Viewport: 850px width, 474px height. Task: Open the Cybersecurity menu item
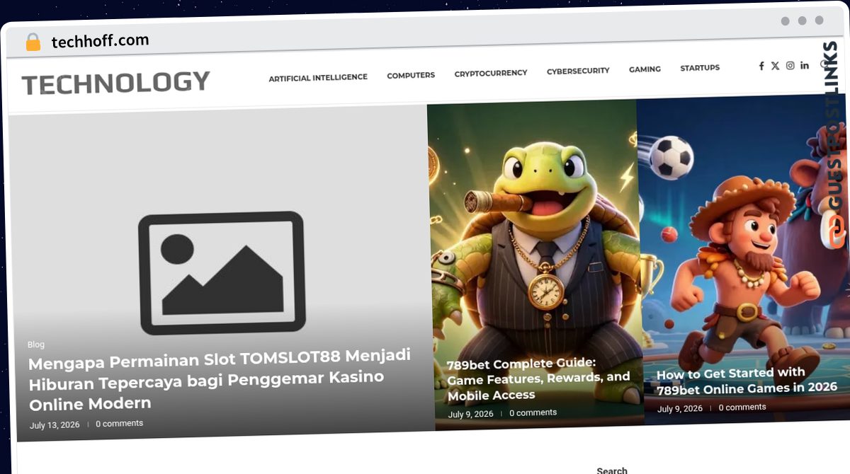click(578, 71)
